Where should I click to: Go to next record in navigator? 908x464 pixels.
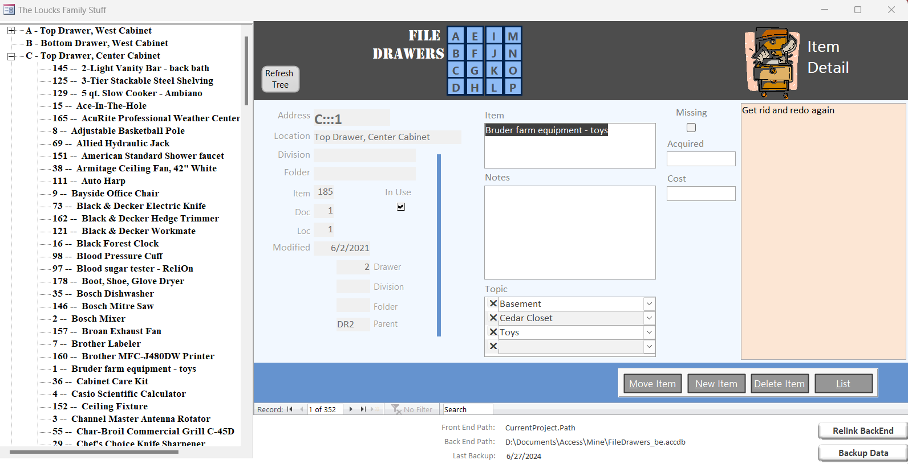pos(351,409)
